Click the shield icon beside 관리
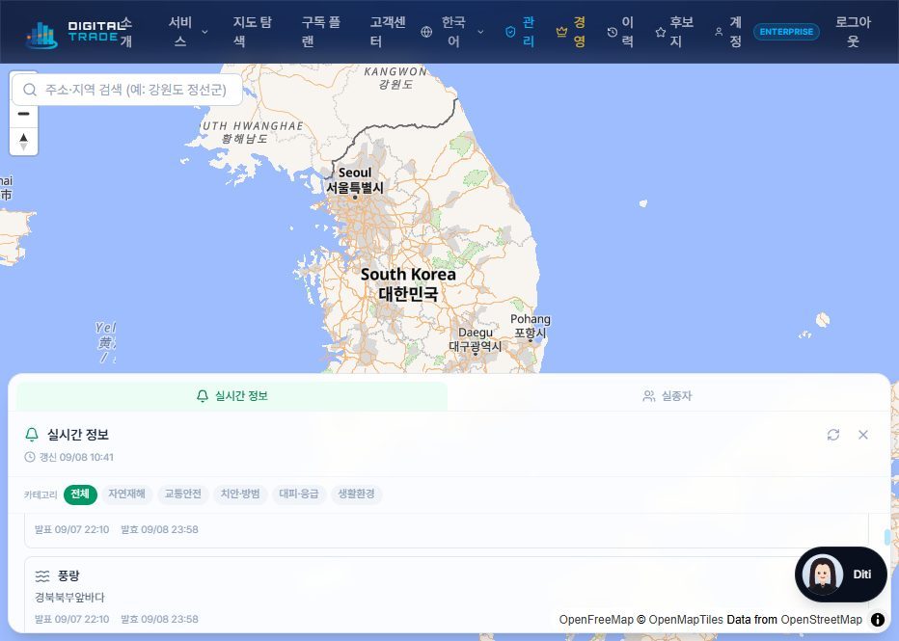 510,32
